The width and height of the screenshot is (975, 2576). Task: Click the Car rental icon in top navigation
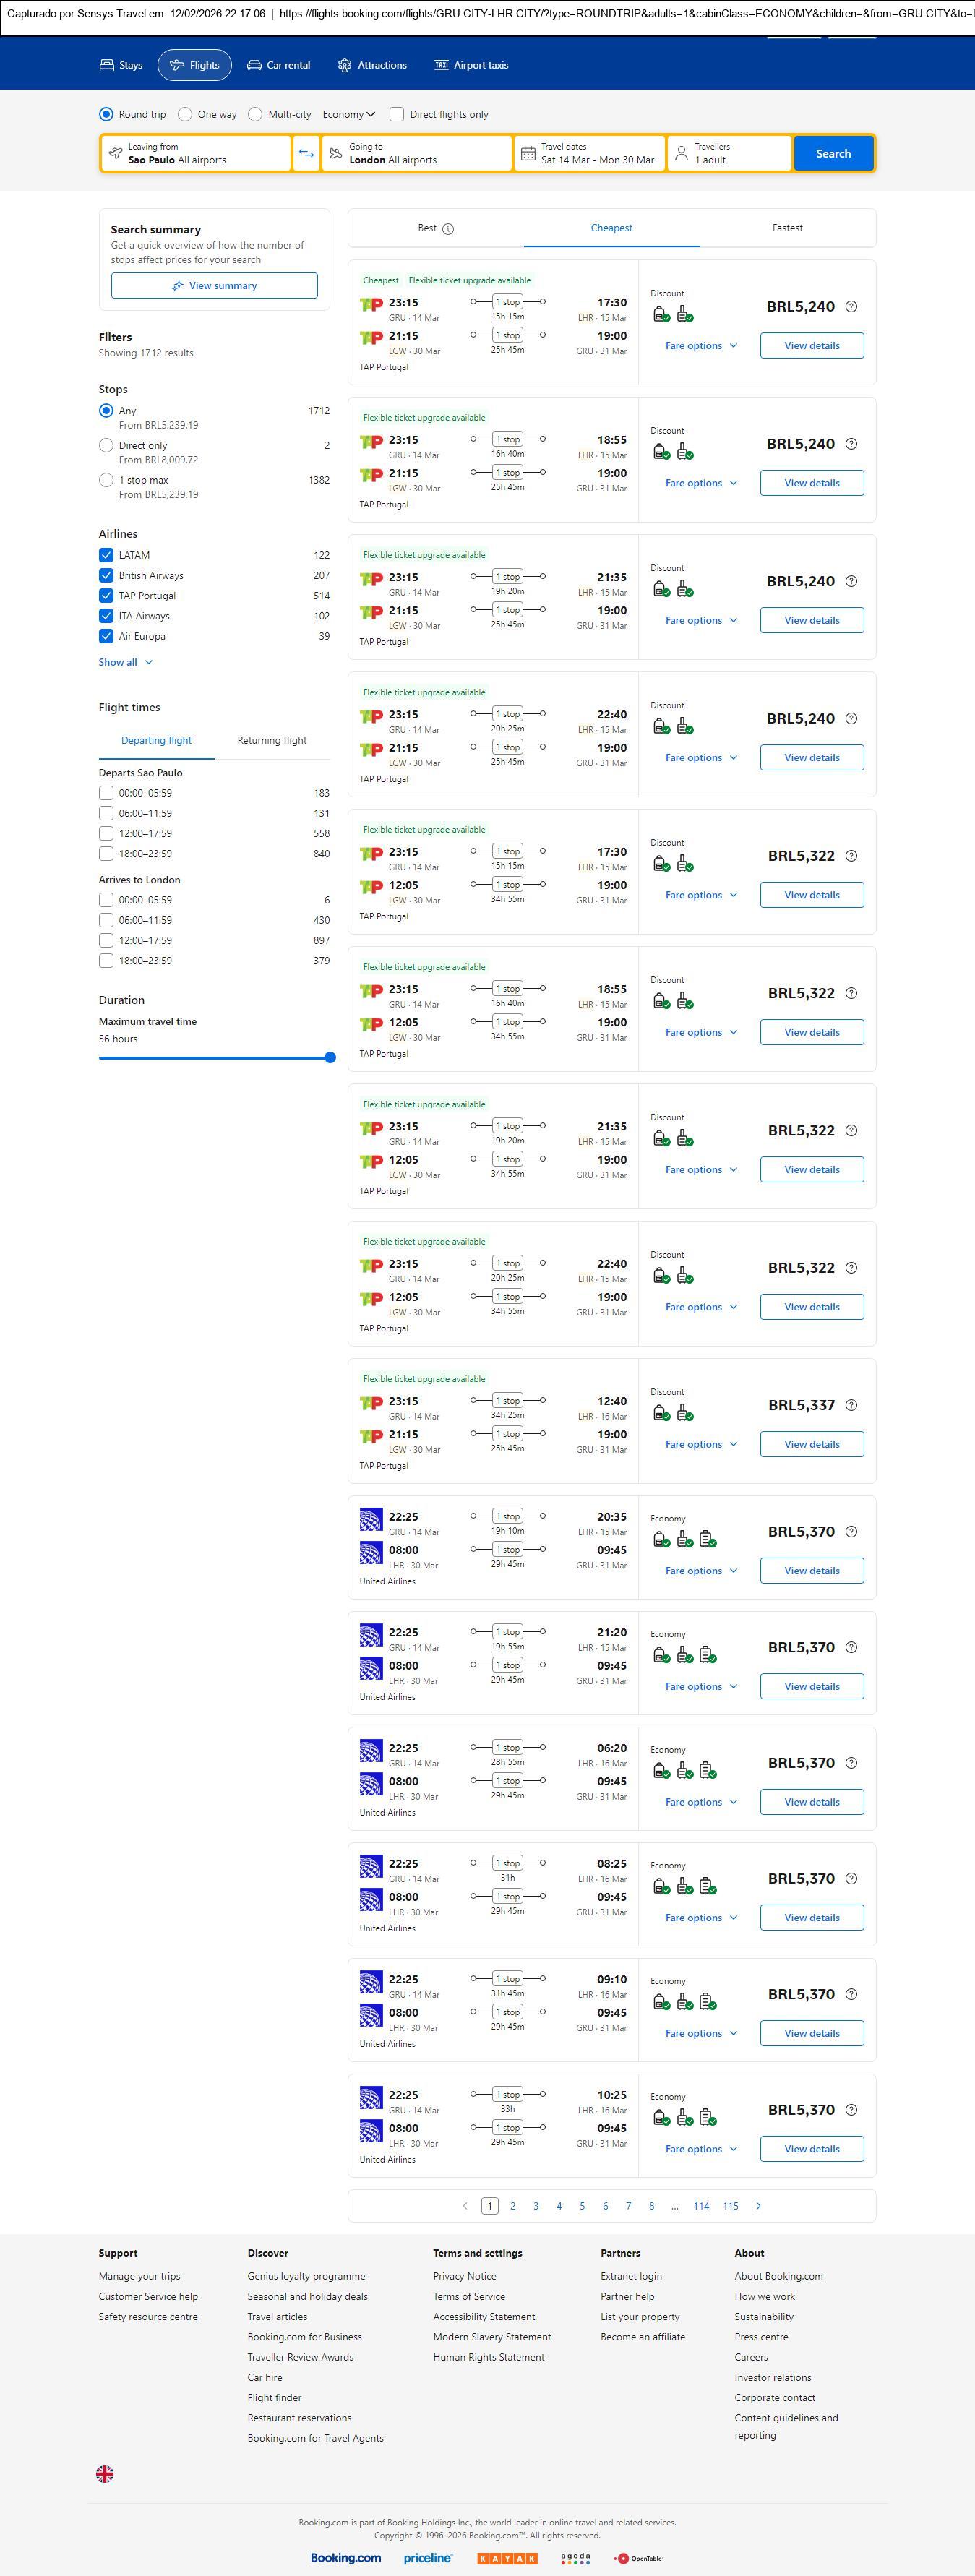click(x=254, y=65)
